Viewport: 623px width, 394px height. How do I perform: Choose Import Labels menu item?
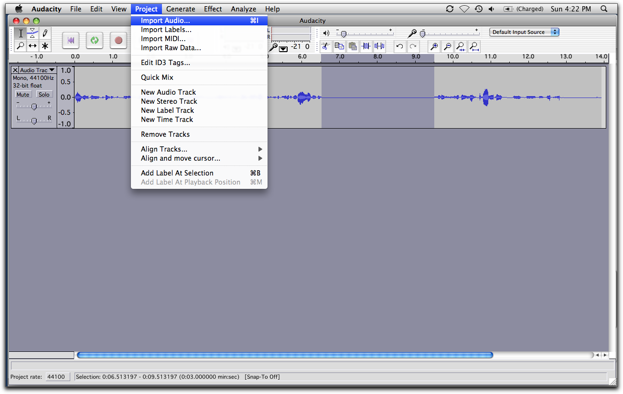coord(199,30)
